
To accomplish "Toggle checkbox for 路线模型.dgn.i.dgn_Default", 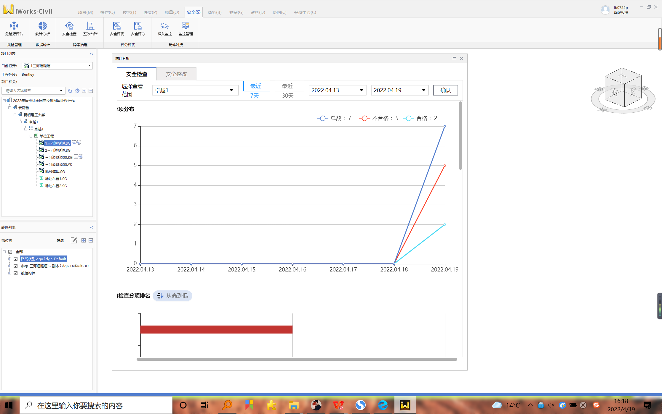I will [16, 259].
